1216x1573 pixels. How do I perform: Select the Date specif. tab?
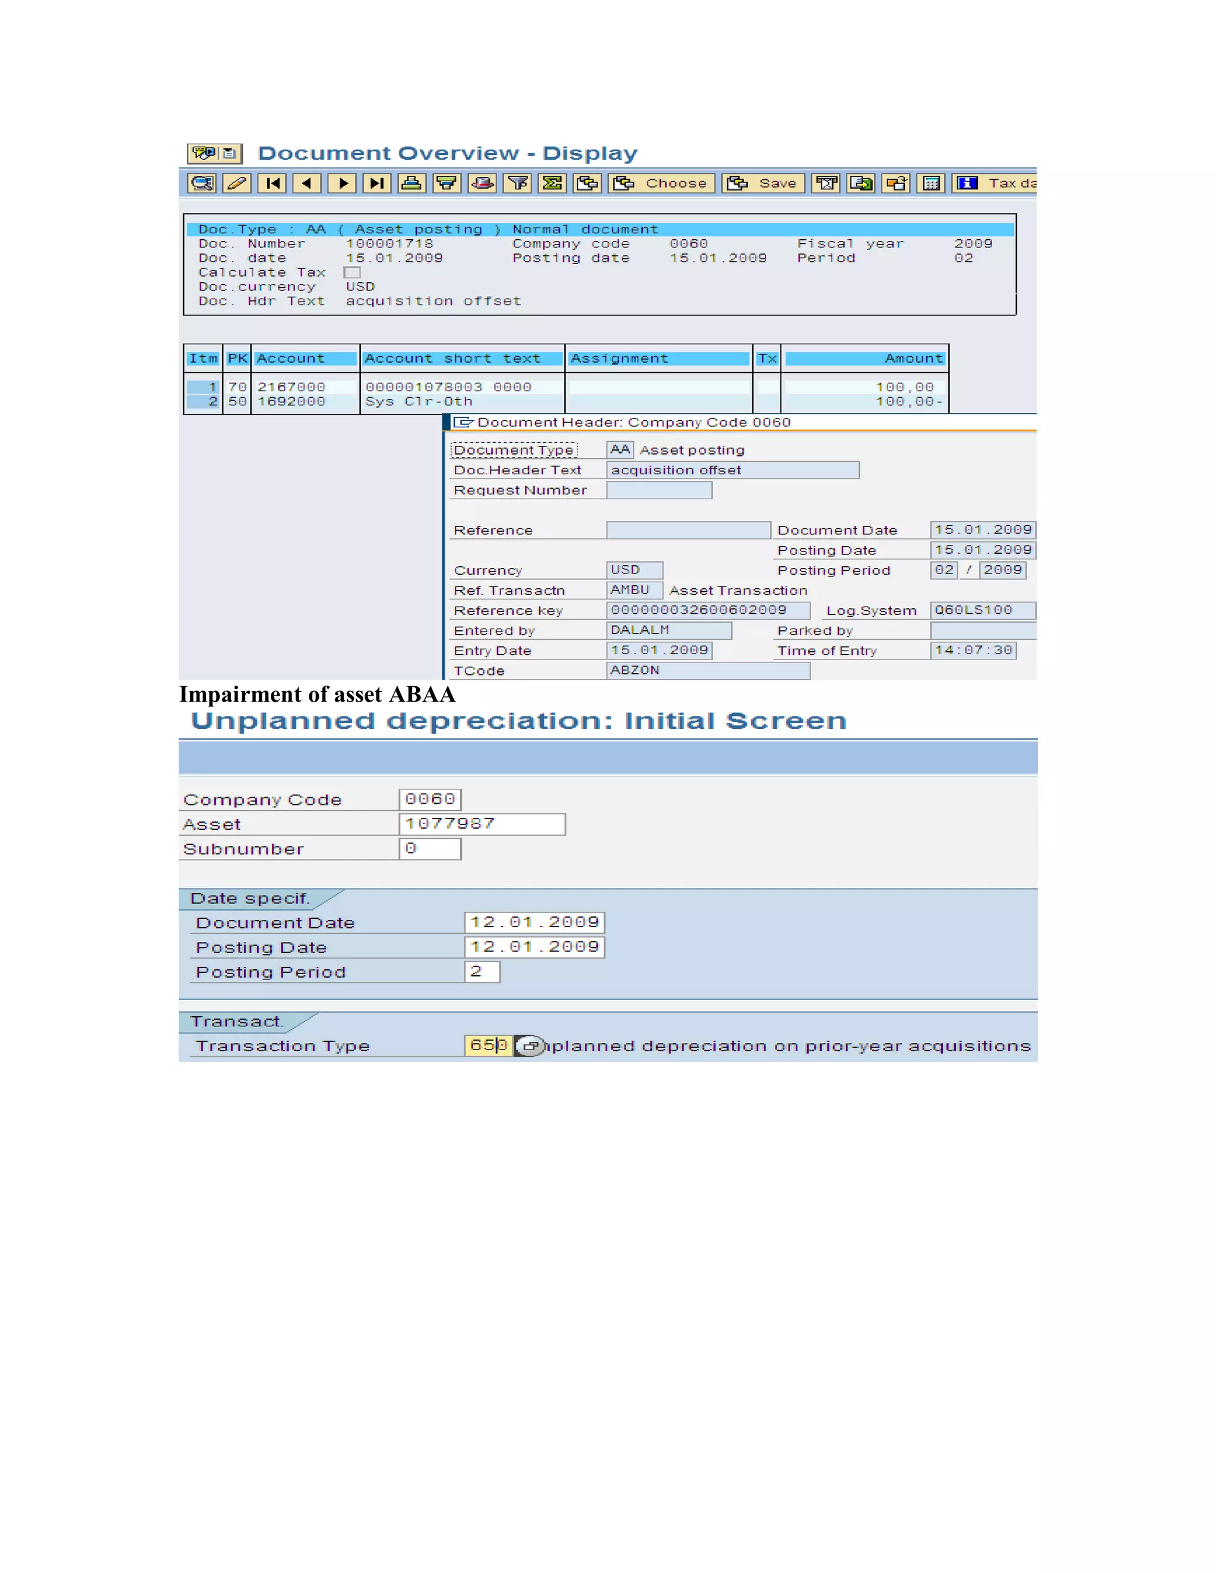point(250,898)
